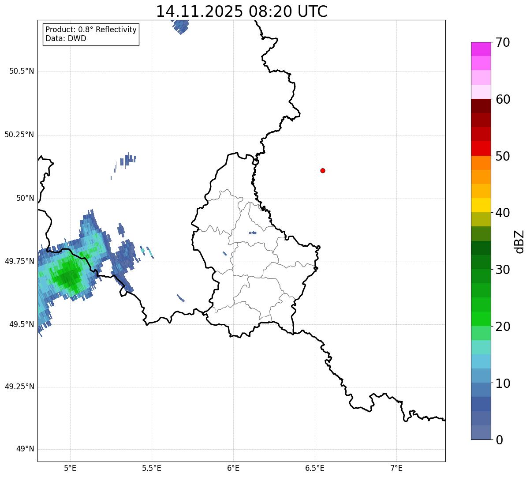Click the small blue echo cluster near 50.15°N 5.35°E
Viewport: 530px width, 477px height.
click(x=128, y=159)
